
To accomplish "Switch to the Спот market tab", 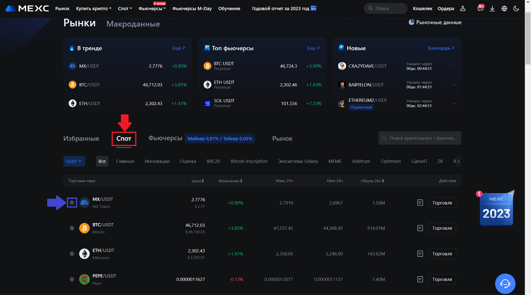I will pyautogui.click(x=124, y=139).
